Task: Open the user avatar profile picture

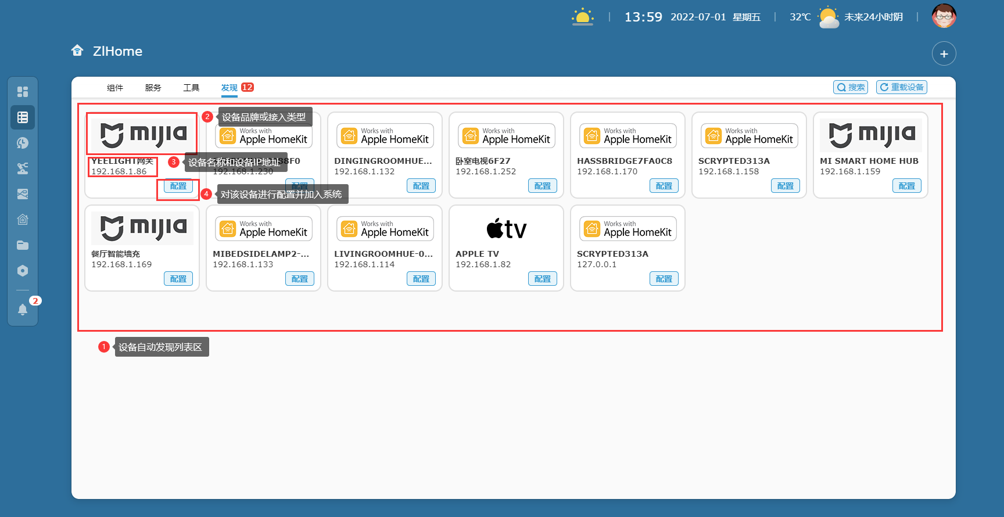Action: [944, 16]
